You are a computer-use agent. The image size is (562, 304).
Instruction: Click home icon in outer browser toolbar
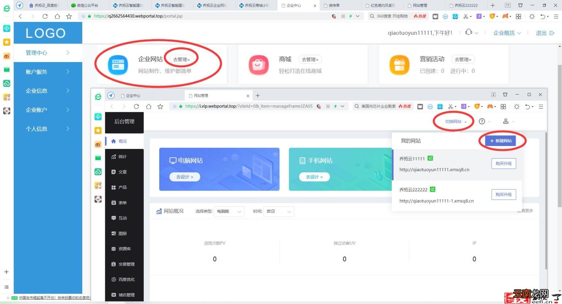tap(57, 16)
